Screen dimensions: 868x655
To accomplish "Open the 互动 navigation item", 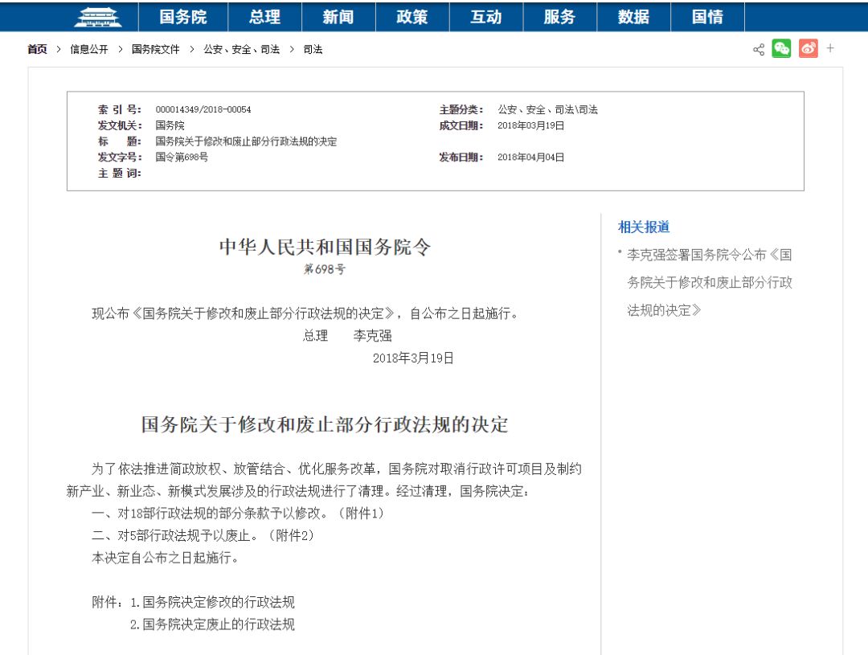I will click(x=485, y=17).
